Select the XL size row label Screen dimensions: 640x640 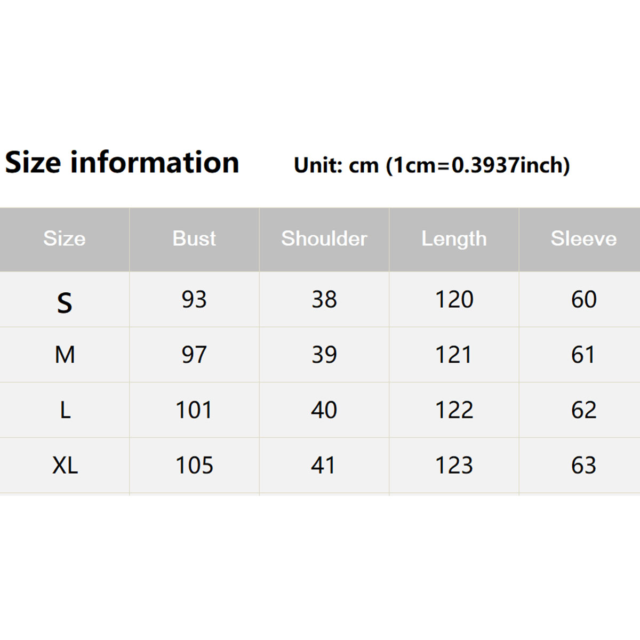coord(65,466)
